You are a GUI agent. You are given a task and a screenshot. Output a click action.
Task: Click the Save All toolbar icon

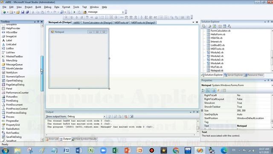[27, 12]
